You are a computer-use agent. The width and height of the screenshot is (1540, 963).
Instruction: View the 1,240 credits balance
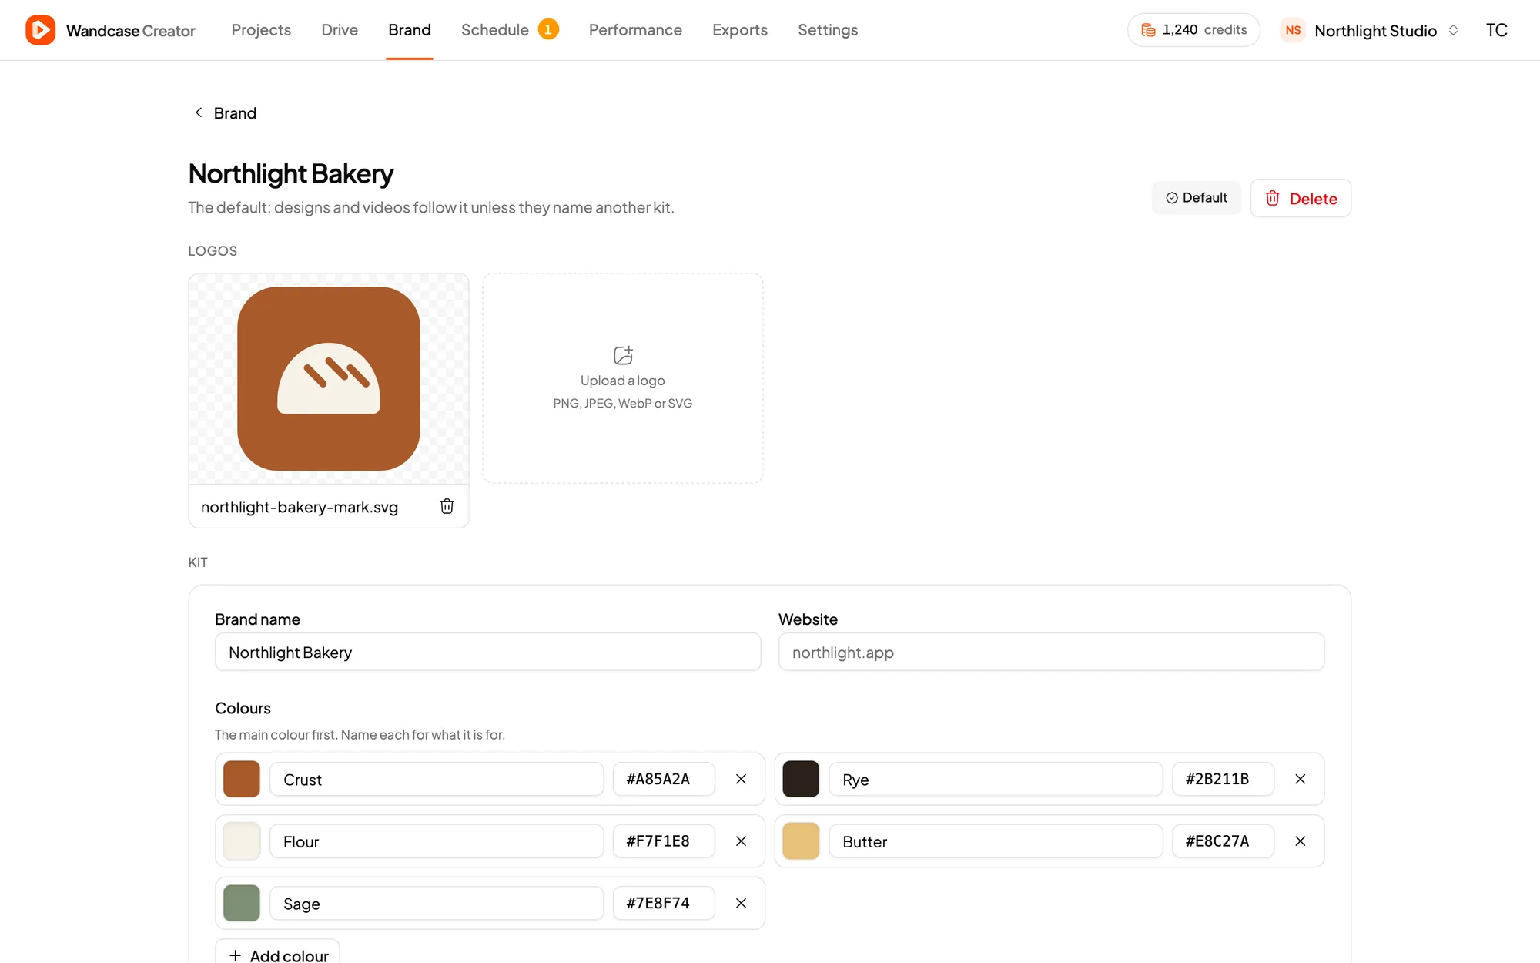tap(1193, 30)
